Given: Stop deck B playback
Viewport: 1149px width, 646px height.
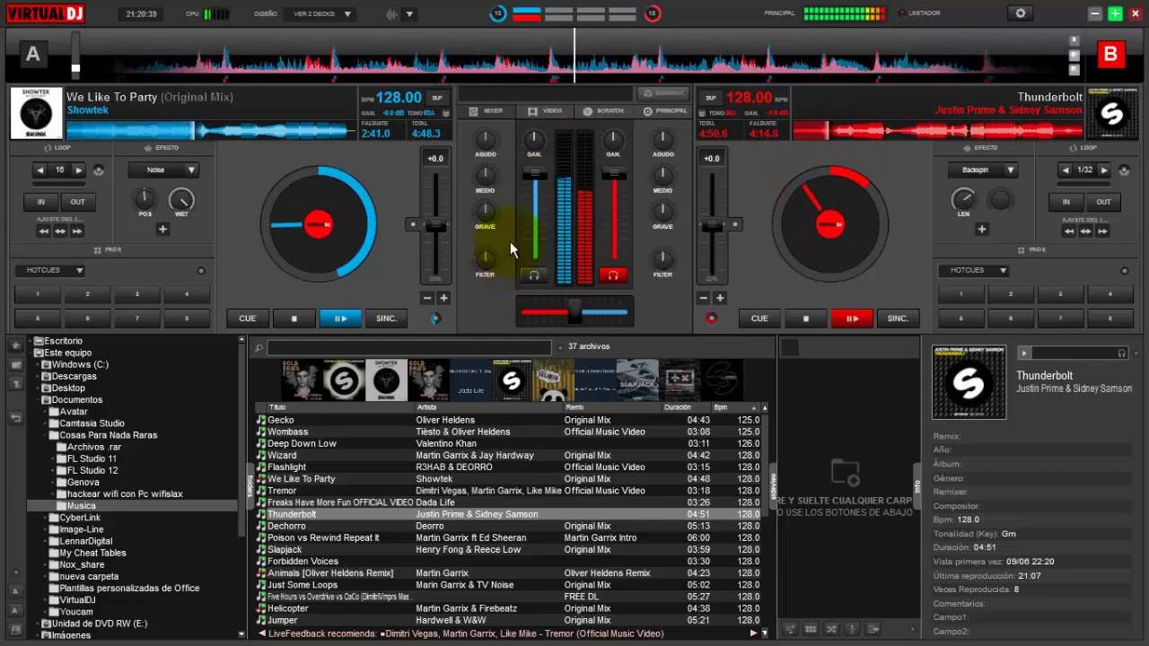Looking at the screenshot, I should click(805, 319).
